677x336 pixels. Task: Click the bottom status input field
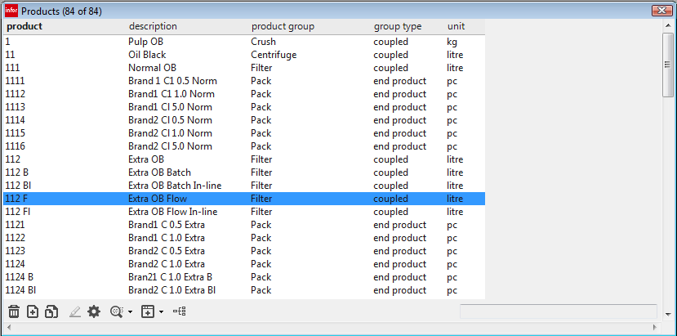558,311
